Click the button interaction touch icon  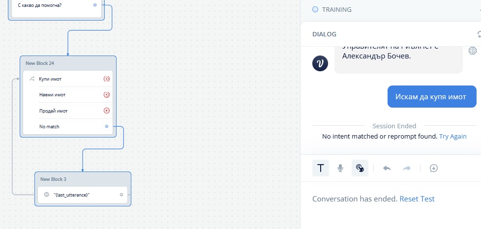tap(360, 168)
